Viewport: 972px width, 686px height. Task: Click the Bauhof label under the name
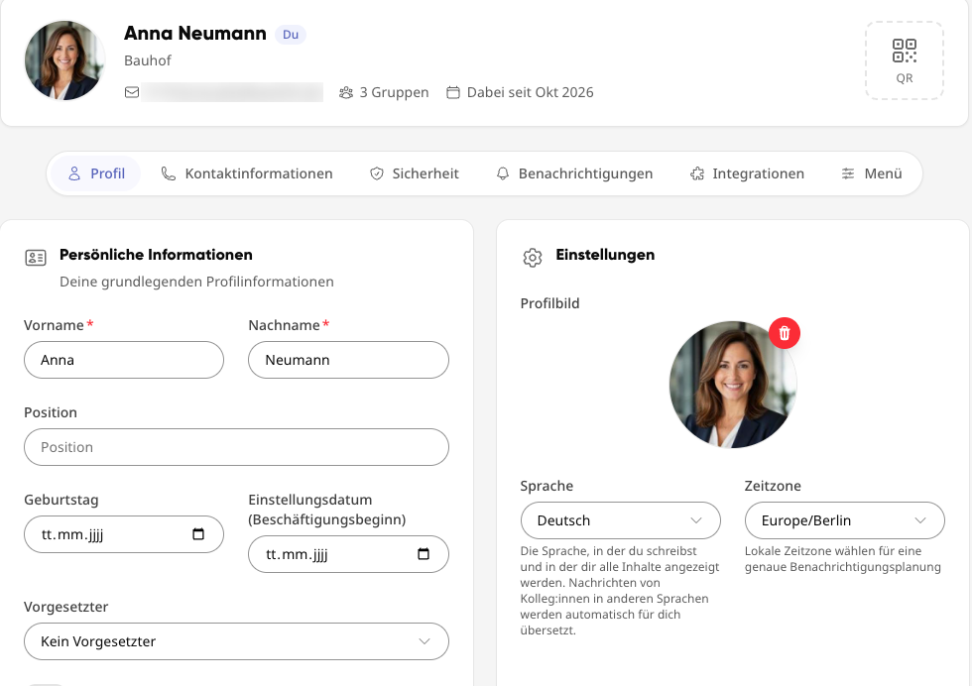point(148,60)
